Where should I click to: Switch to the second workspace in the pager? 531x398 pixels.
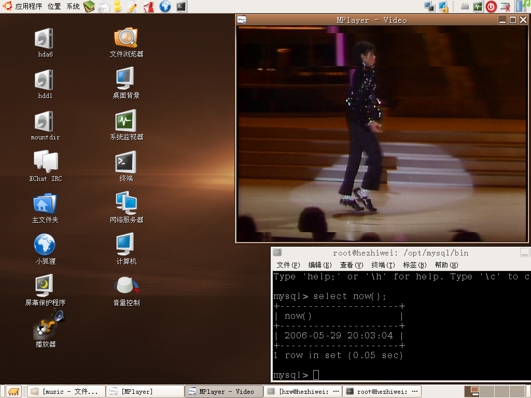pyautogui.click(x=486, y=392)
